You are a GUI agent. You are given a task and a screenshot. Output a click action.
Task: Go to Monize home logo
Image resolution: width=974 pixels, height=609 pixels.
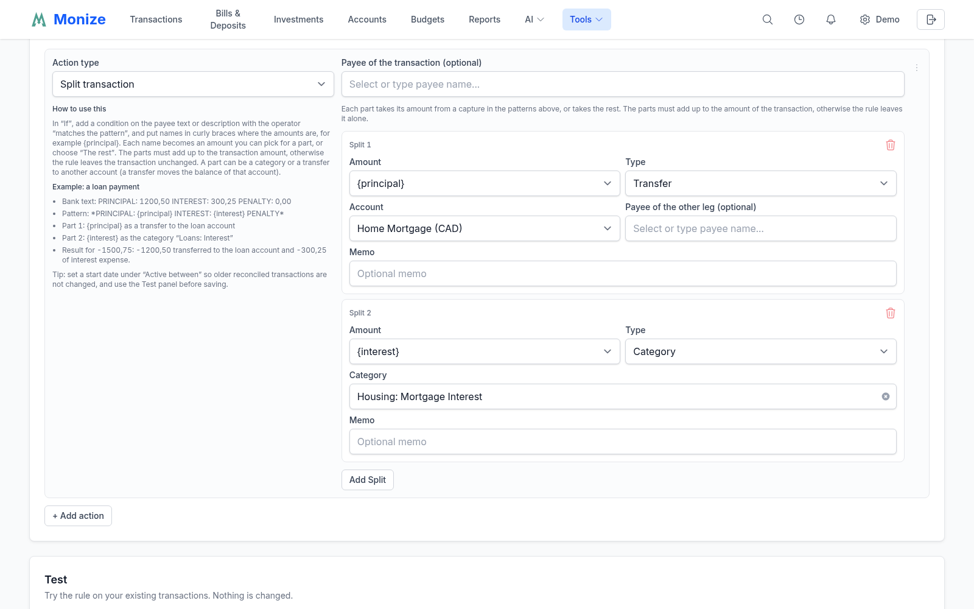69,19
